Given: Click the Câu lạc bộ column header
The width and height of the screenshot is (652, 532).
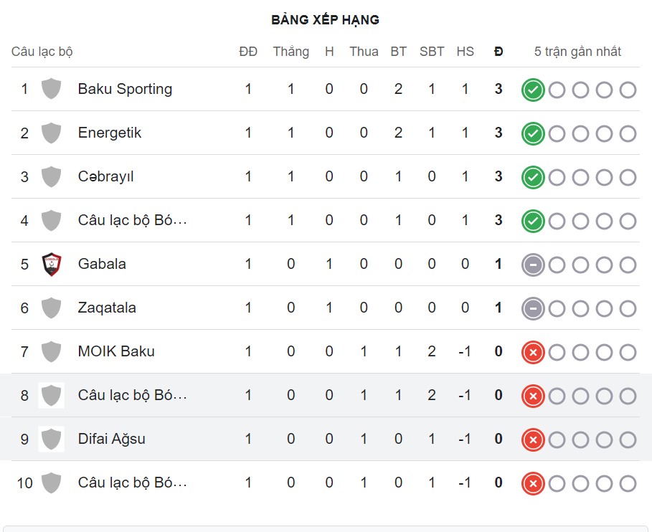Looking at the screenshot, I should click(42, 52).
